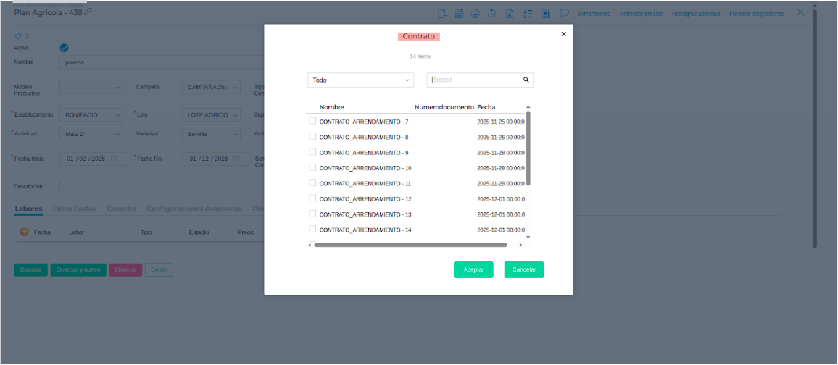The width and height of the screenshot is (838, 365).
Task: Click the horizontal scrollbar in contract list
Action: click(x=410, y=245)
